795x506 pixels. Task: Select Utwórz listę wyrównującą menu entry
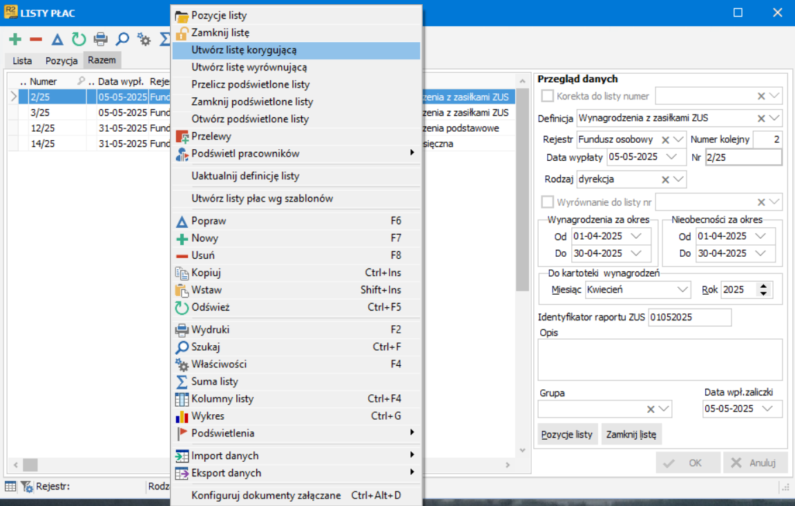(x=296, y=68)
